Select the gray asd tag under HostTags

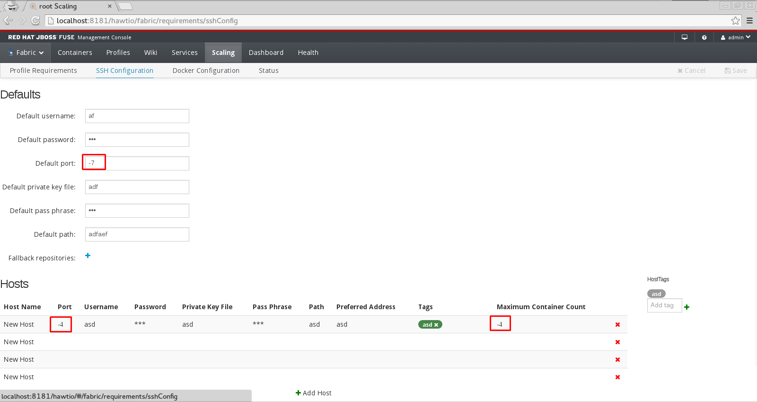(656, 294)
